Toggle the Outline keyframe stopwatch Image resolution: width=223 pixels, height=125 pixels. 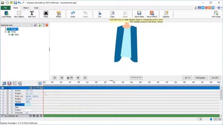click(x=8, y=110)
